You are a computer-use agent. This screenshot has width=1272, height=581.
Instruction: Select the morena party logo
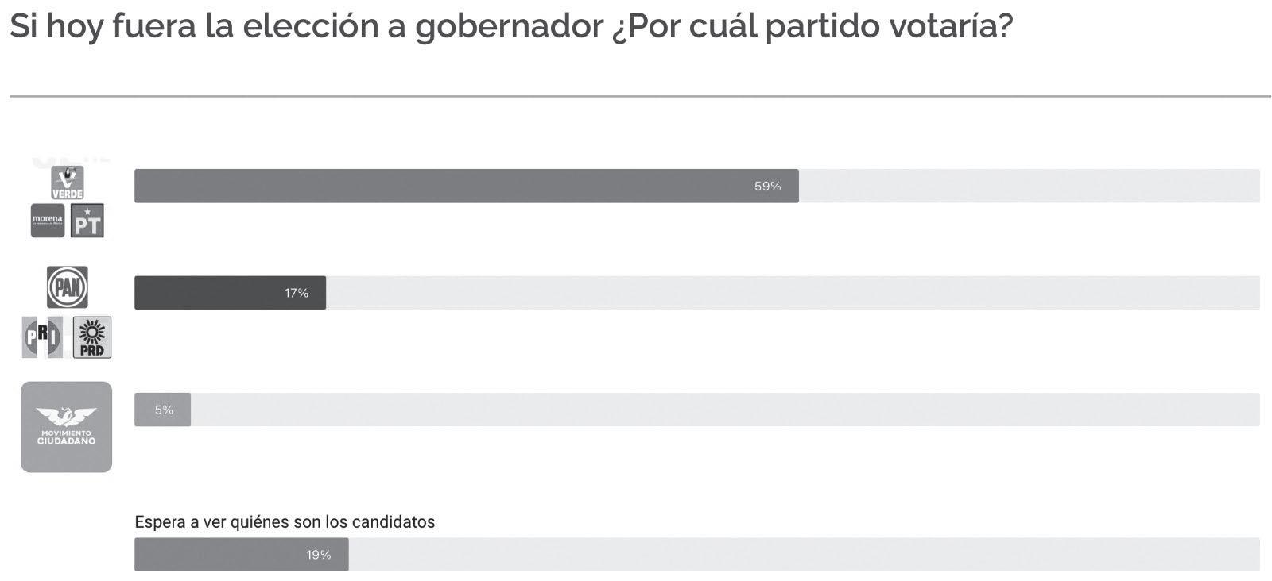pos(48,221)
